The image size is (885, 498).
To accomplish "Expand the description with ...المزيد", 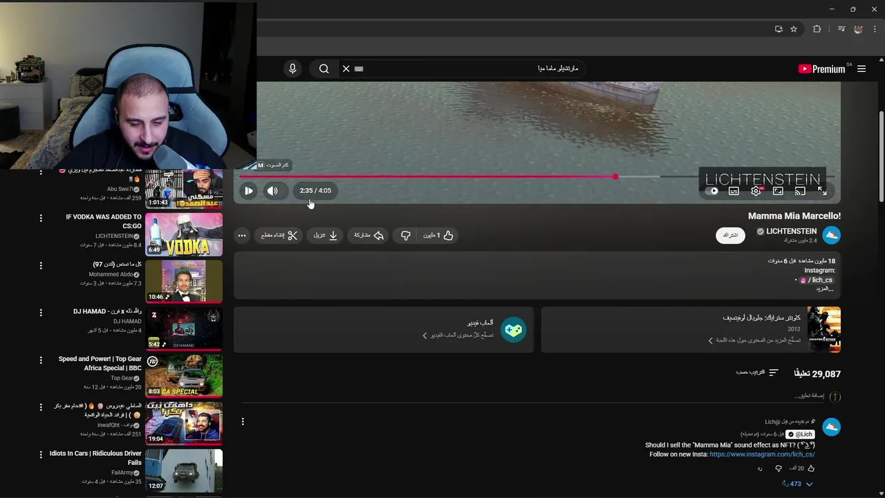I will 825,288.
